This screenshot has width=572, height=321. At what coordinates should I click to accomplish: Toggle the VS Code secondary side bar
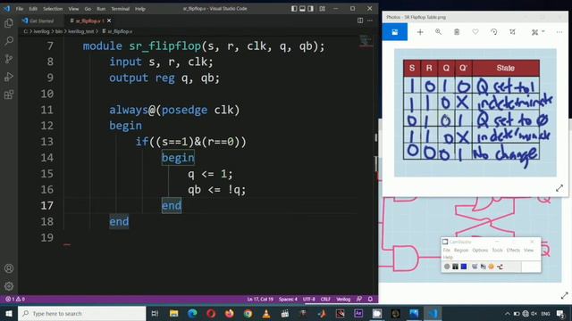click(310, 8)
